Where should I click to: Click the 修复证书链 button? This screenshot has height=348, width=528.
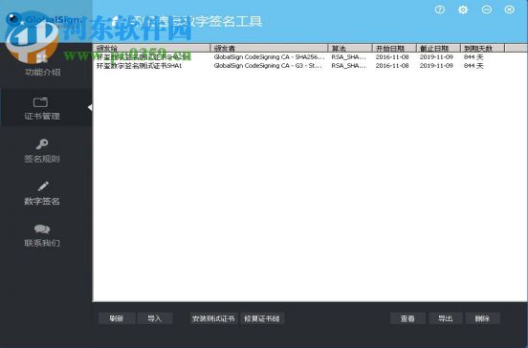(x=262, y=318)
